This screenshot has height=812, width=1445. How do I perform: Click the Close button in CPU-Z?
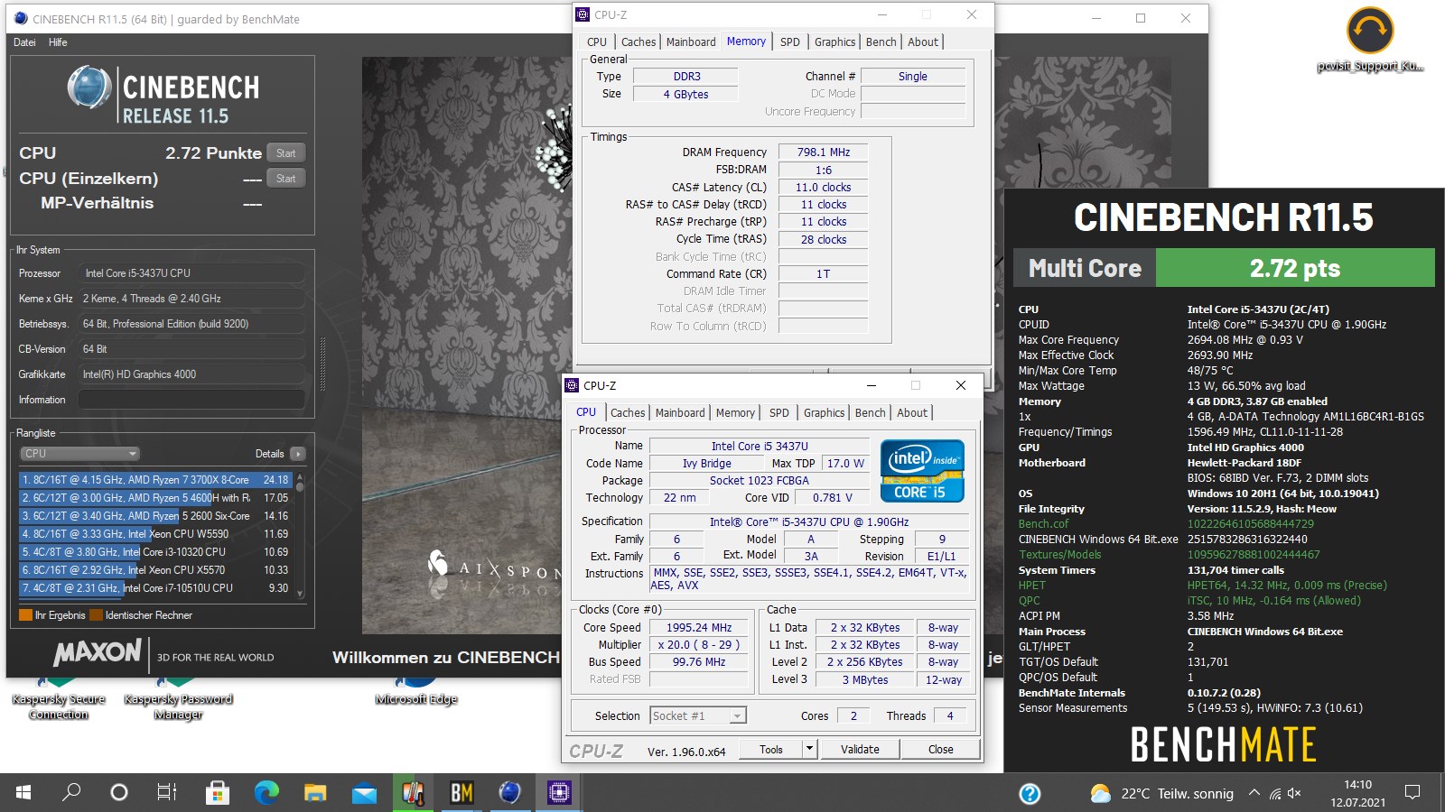(x=940, y=749)
